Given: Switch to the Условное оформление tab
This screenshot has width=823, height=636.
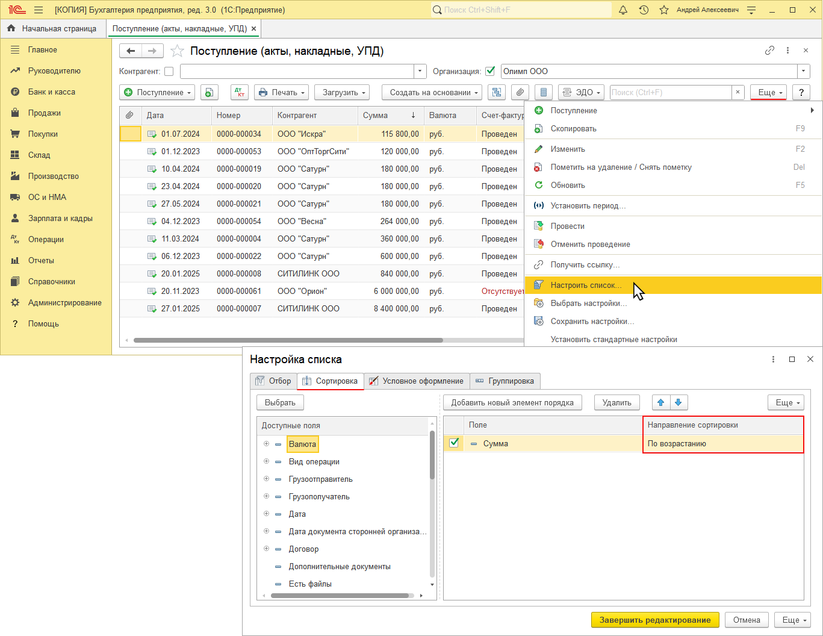Looking at the screenshot, I should [x=417, y=381].
